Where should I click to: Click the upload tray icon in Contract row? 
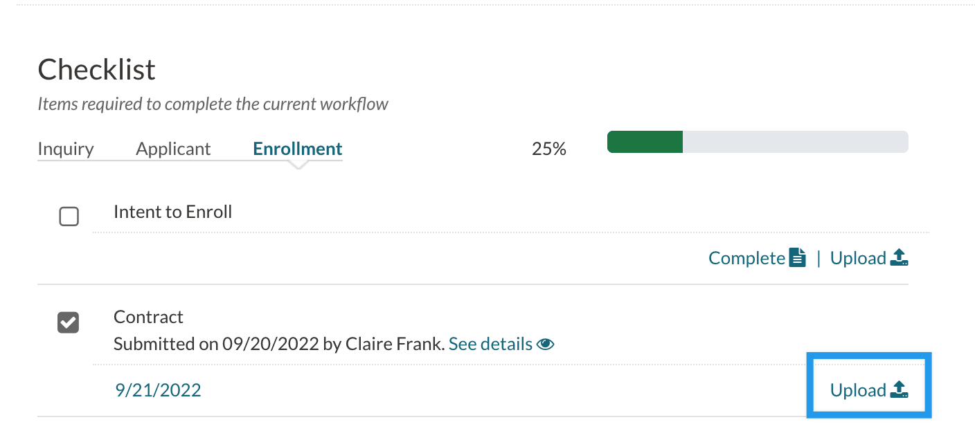[899, 390]
